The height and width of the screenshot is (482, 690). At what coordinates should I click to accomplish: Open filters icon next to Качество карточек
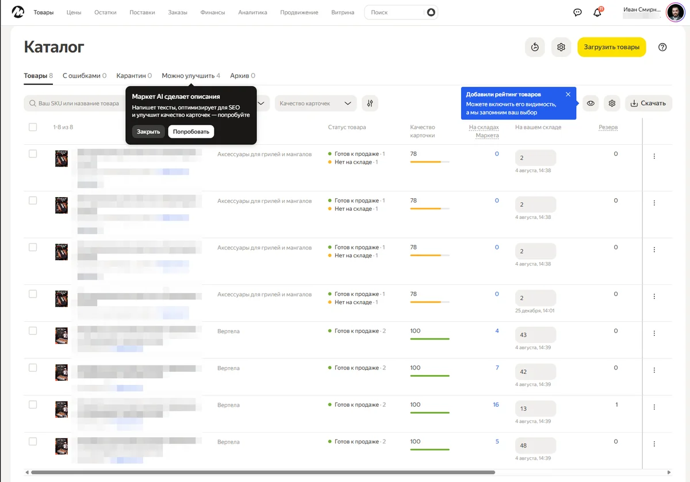370,103
